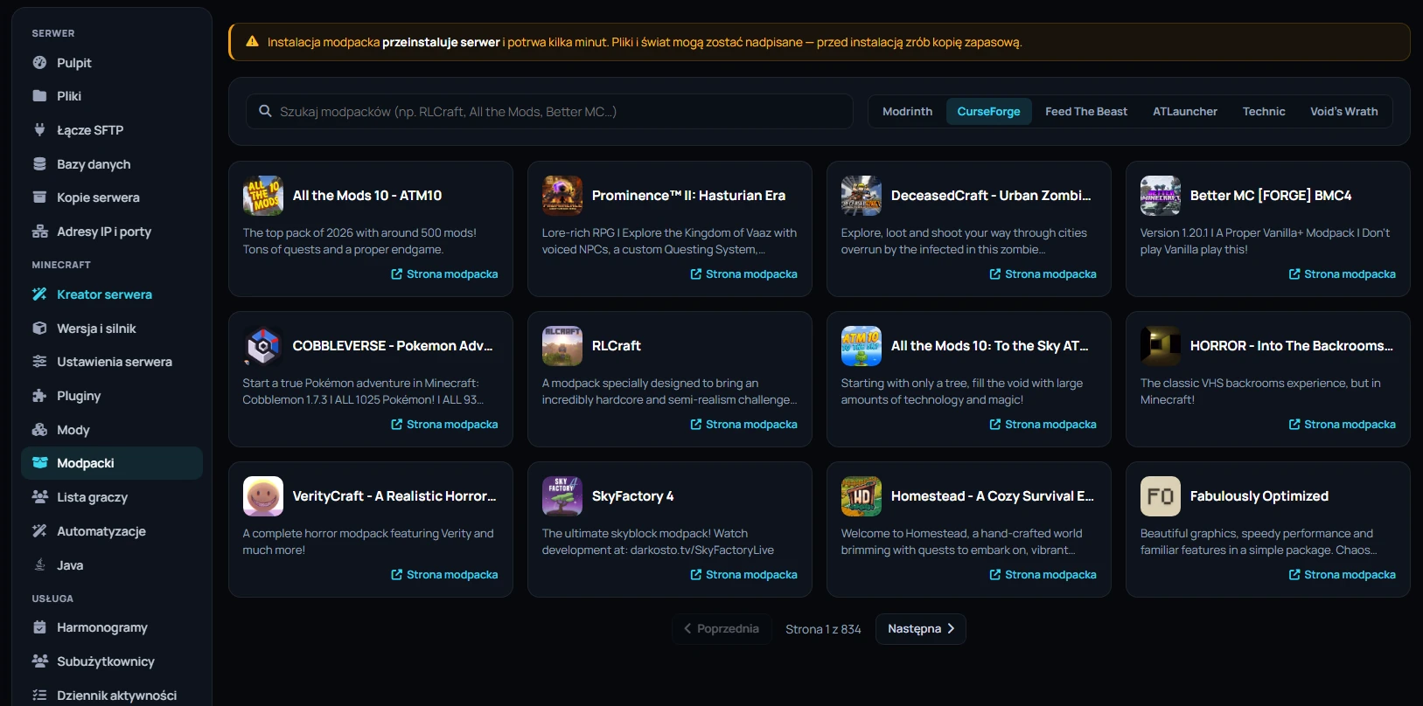Viewport: 1423px width, 706px height.
Task: Click the Modpacki box icon in sidebar
Action: pos(39,463)
